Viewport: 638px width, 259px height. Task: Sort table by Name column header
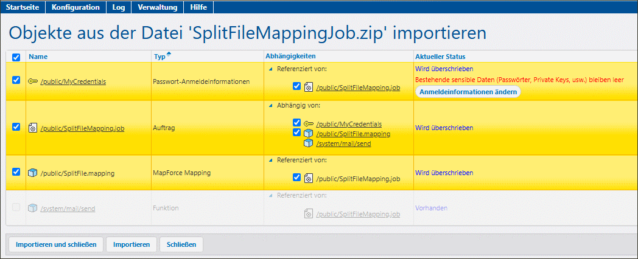click(x=38, y=57)
